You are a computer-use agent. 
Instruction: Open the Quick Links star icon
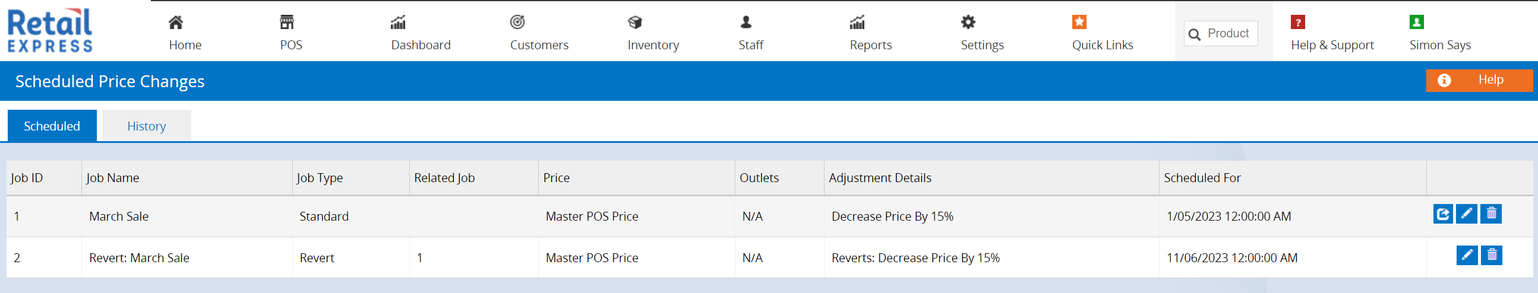pyautogui.click(x=1079, y=23)
